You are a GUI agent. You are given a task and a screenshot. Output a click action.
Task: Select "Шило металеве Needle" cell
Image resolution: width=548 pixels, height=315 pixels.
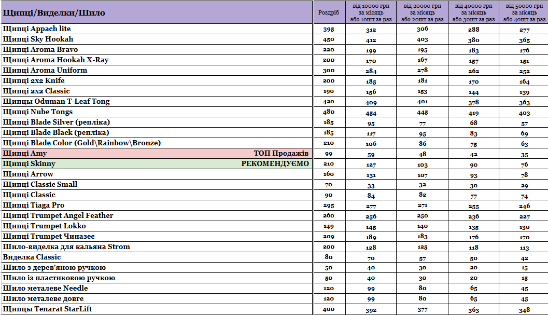click(45, 289)
